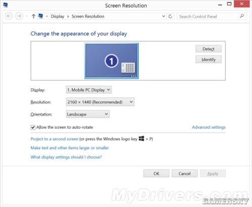Click Display in the breadcrumb
The width and height of the screenshot is (252, 207).
[x=57, y=16]
